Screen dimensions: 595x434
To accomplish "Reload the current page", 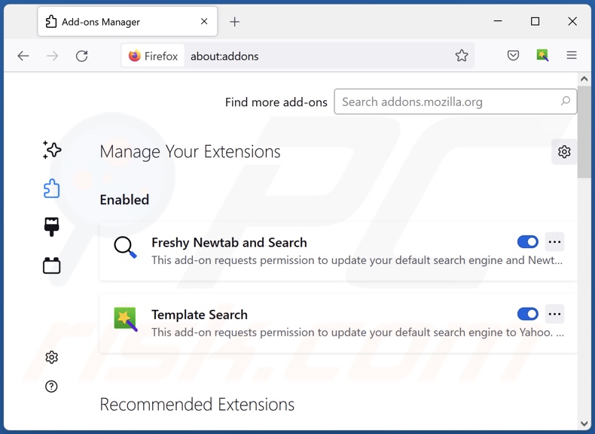I will tap(81, 56).
